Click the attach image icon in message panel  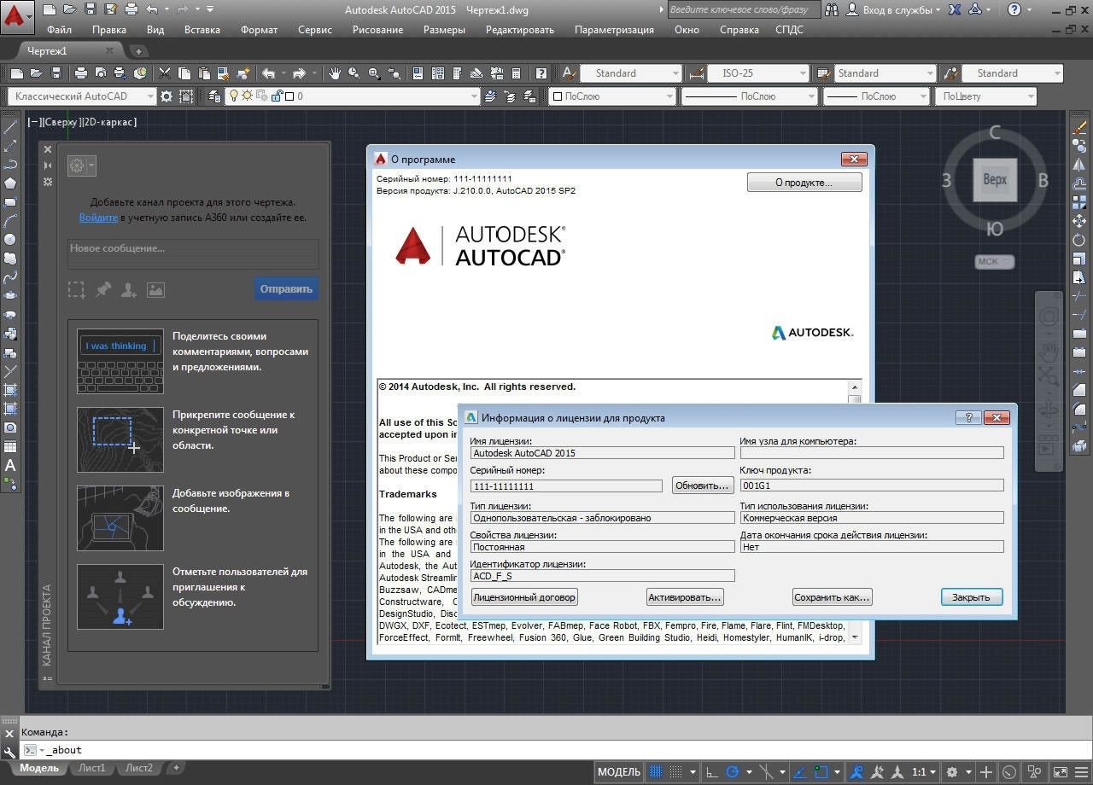(x=155, y=290)
